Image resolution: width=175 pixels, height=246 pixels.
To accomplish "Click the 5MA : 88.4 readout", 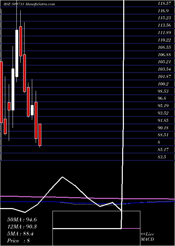I will 20,234.
